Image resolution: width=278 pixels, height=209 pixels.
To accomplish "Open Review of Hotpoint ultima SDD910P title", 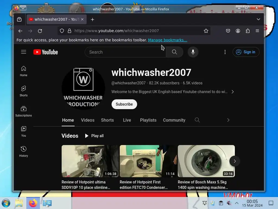I will pos(86,185).
